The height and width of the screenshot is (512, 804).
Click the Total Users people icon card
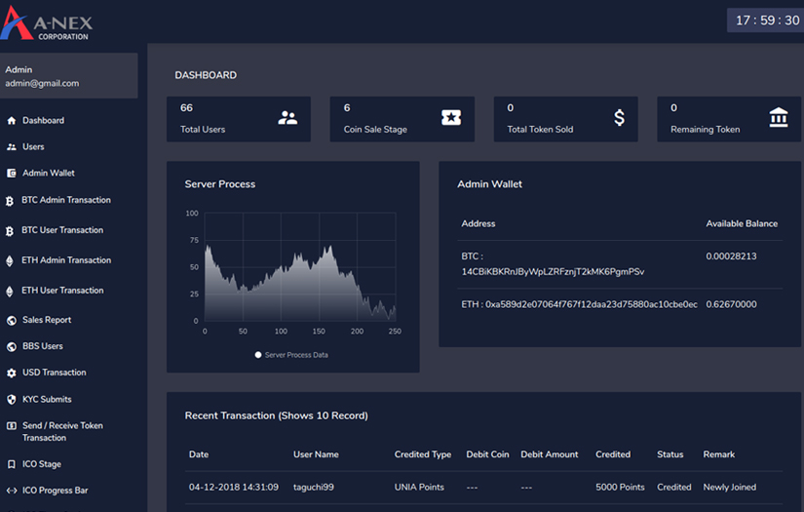287,118
